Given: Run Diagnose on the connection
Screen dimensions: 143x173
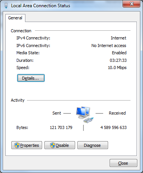Looking at the screenshot, I should 93,145.
